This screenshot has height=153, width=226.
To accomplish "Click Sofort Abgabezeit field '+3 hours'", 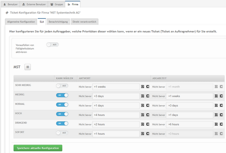I will click(x=190, y=134).
